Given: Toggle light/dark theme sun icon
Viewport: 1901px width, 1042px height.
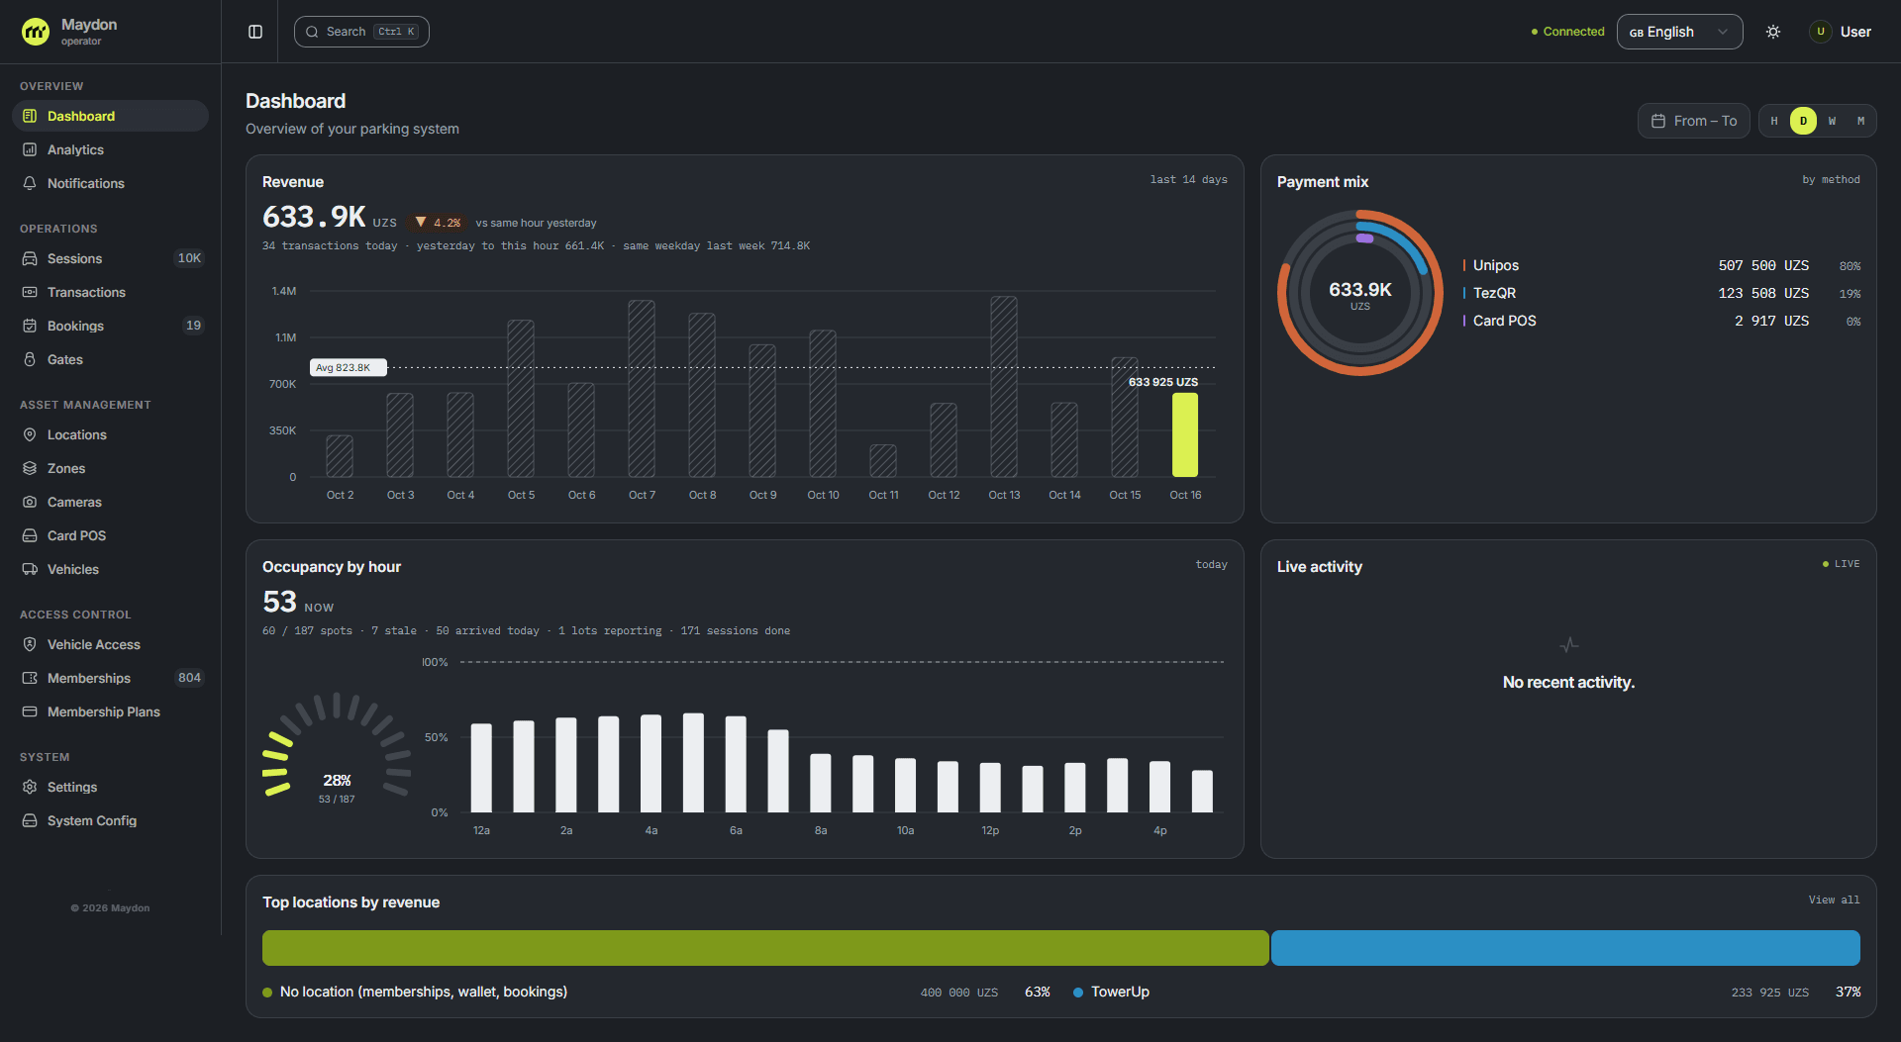Looking at the screenshot, I should tap(1773, 32).
